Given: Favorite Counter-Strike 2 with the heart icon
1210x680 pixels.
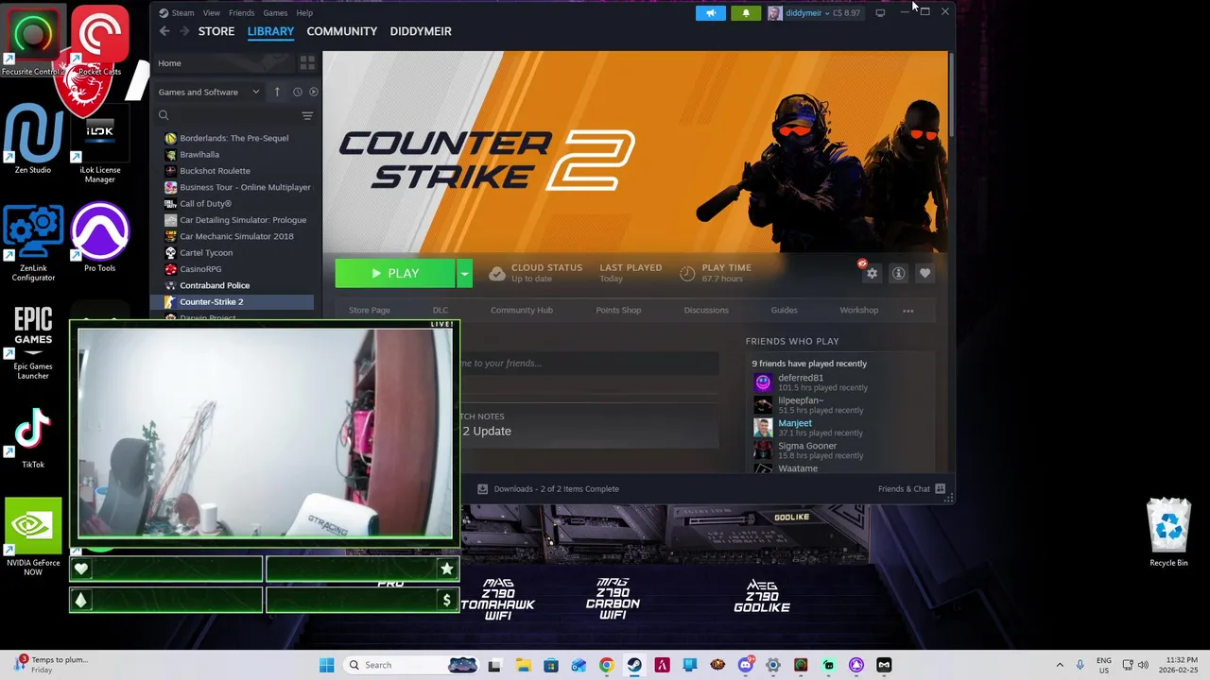Looking at the screenshot, I should click(925, 274).
